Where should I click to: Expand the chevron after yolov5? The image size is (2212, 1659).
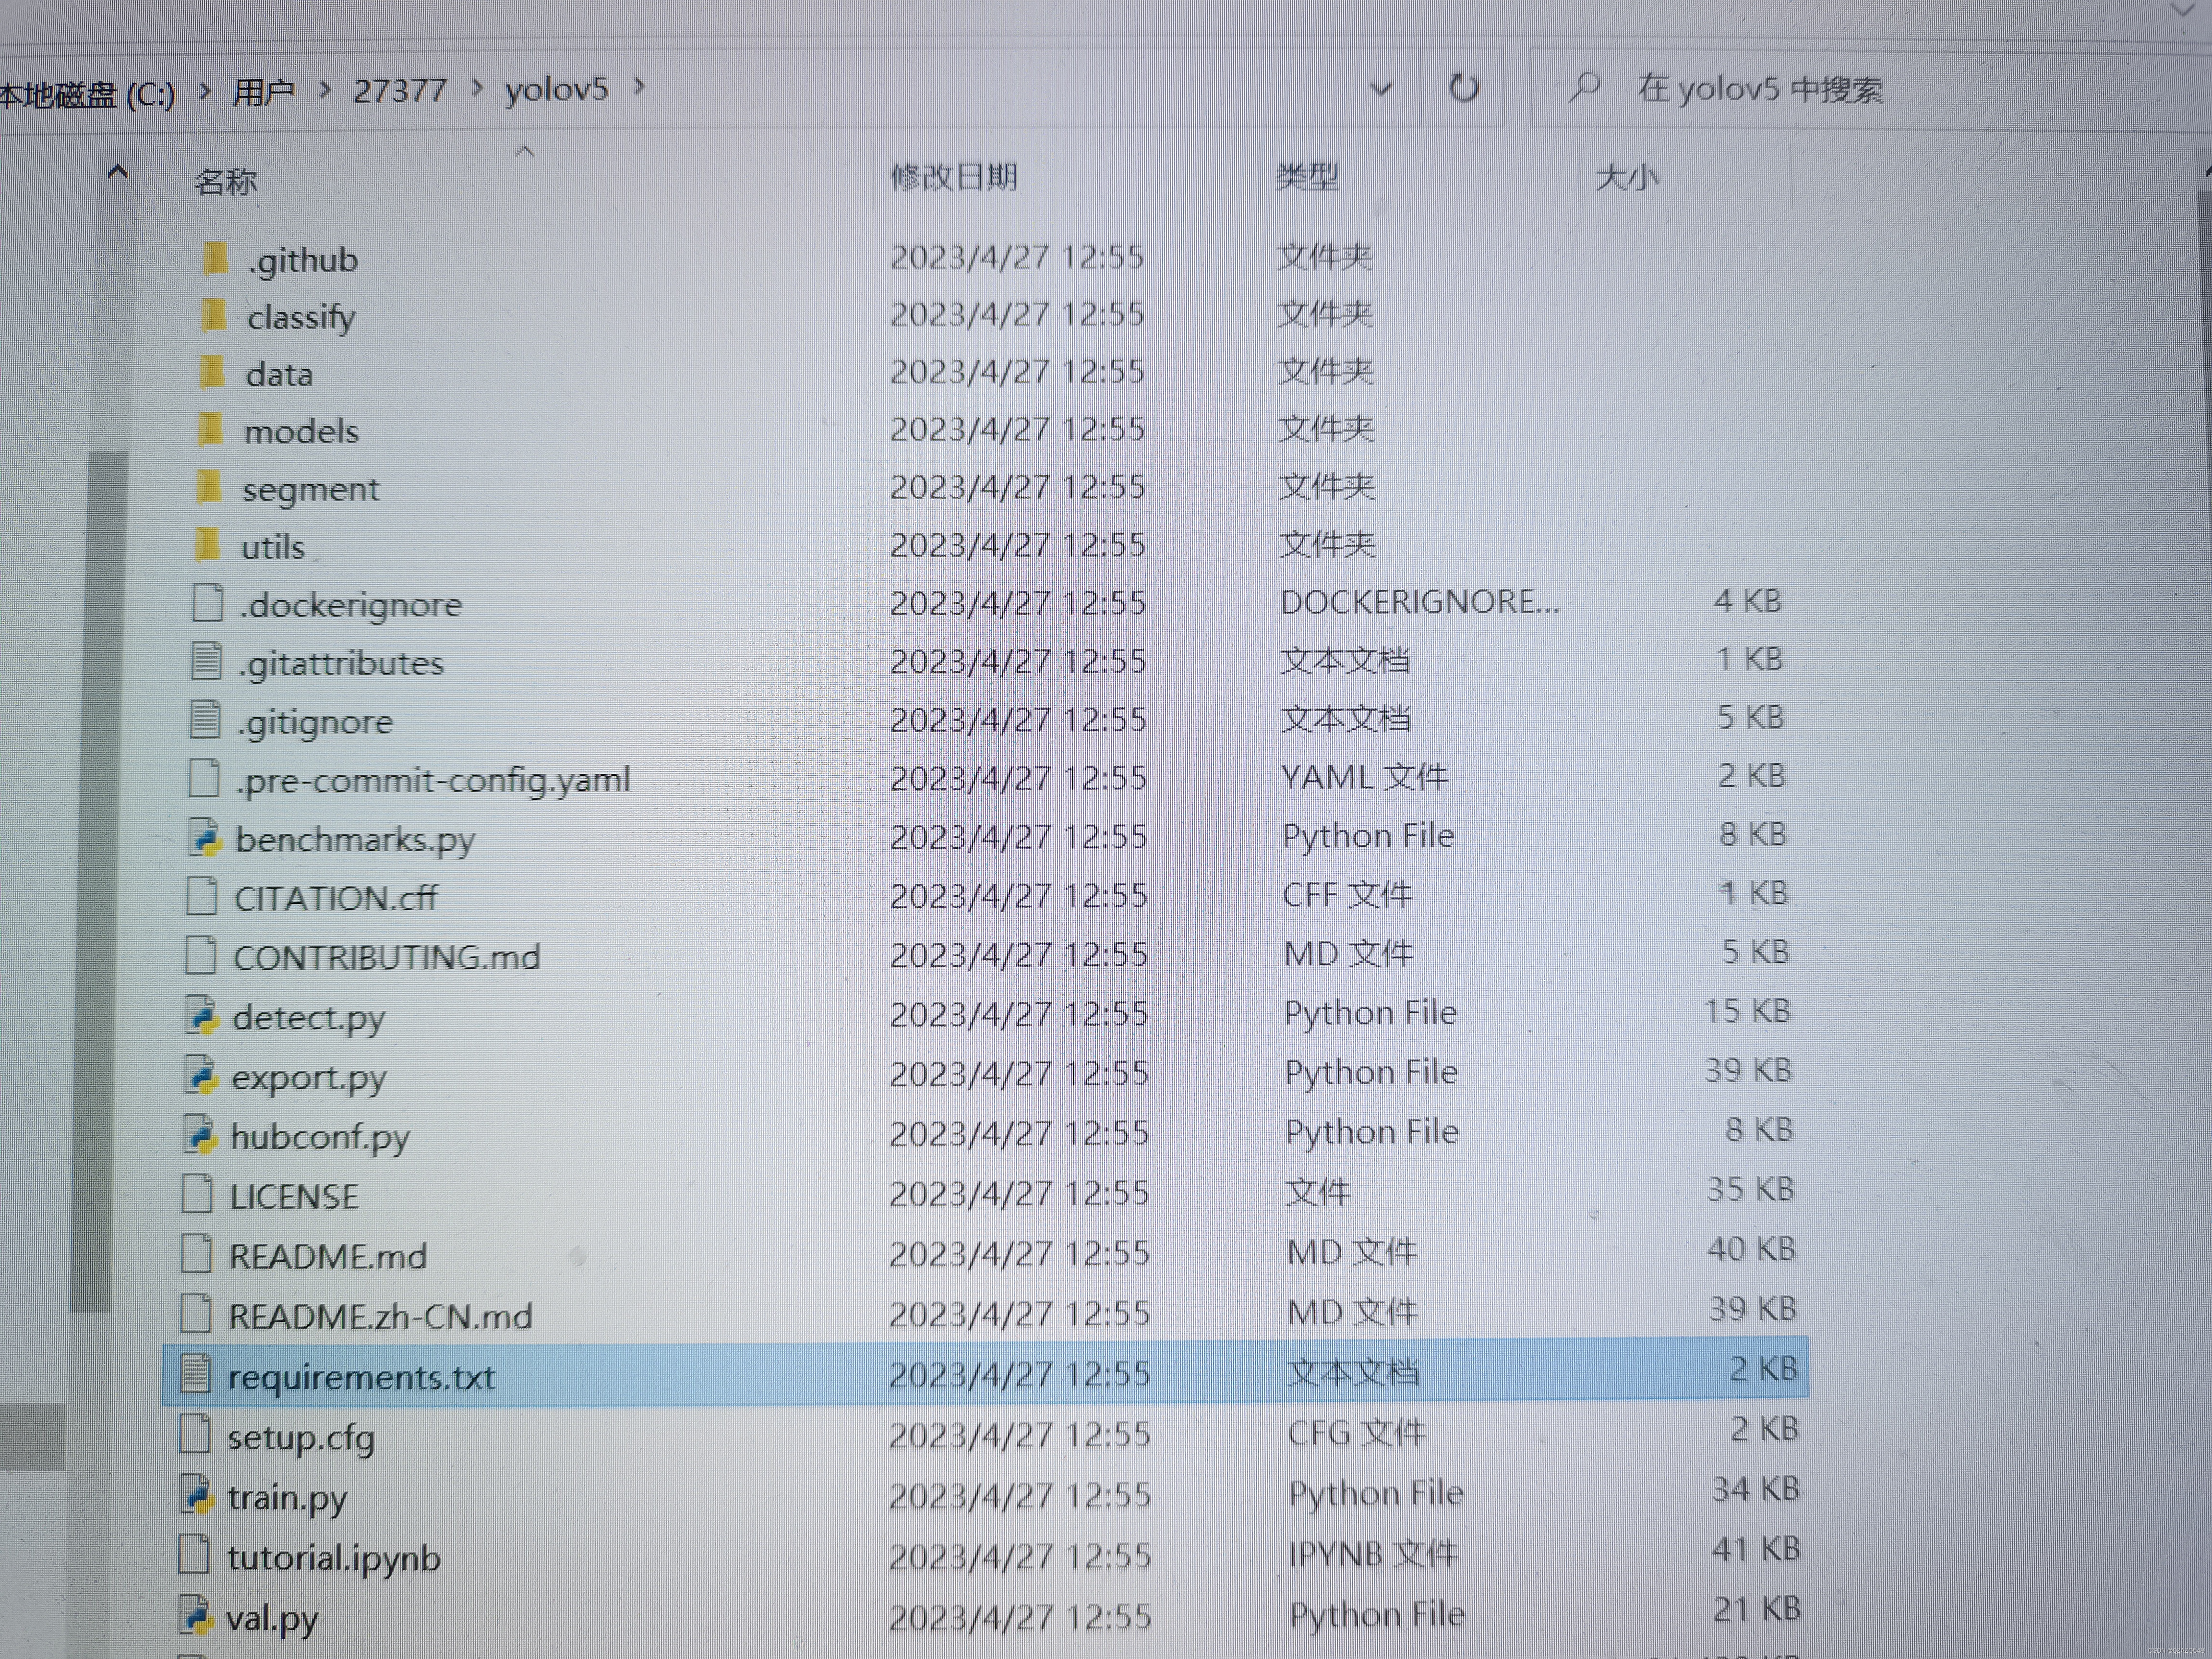639,88
